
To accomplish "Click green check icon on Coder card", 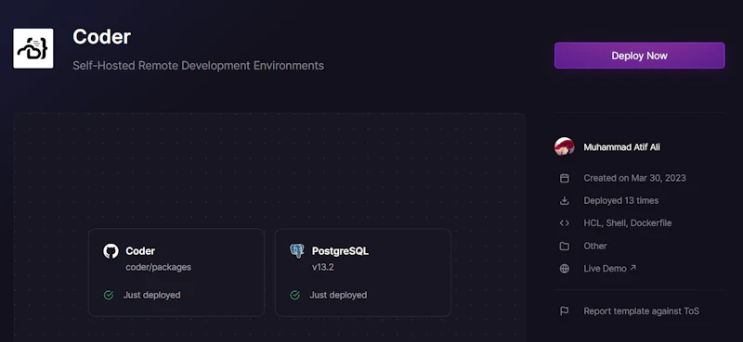I will [x=109, y=295].
